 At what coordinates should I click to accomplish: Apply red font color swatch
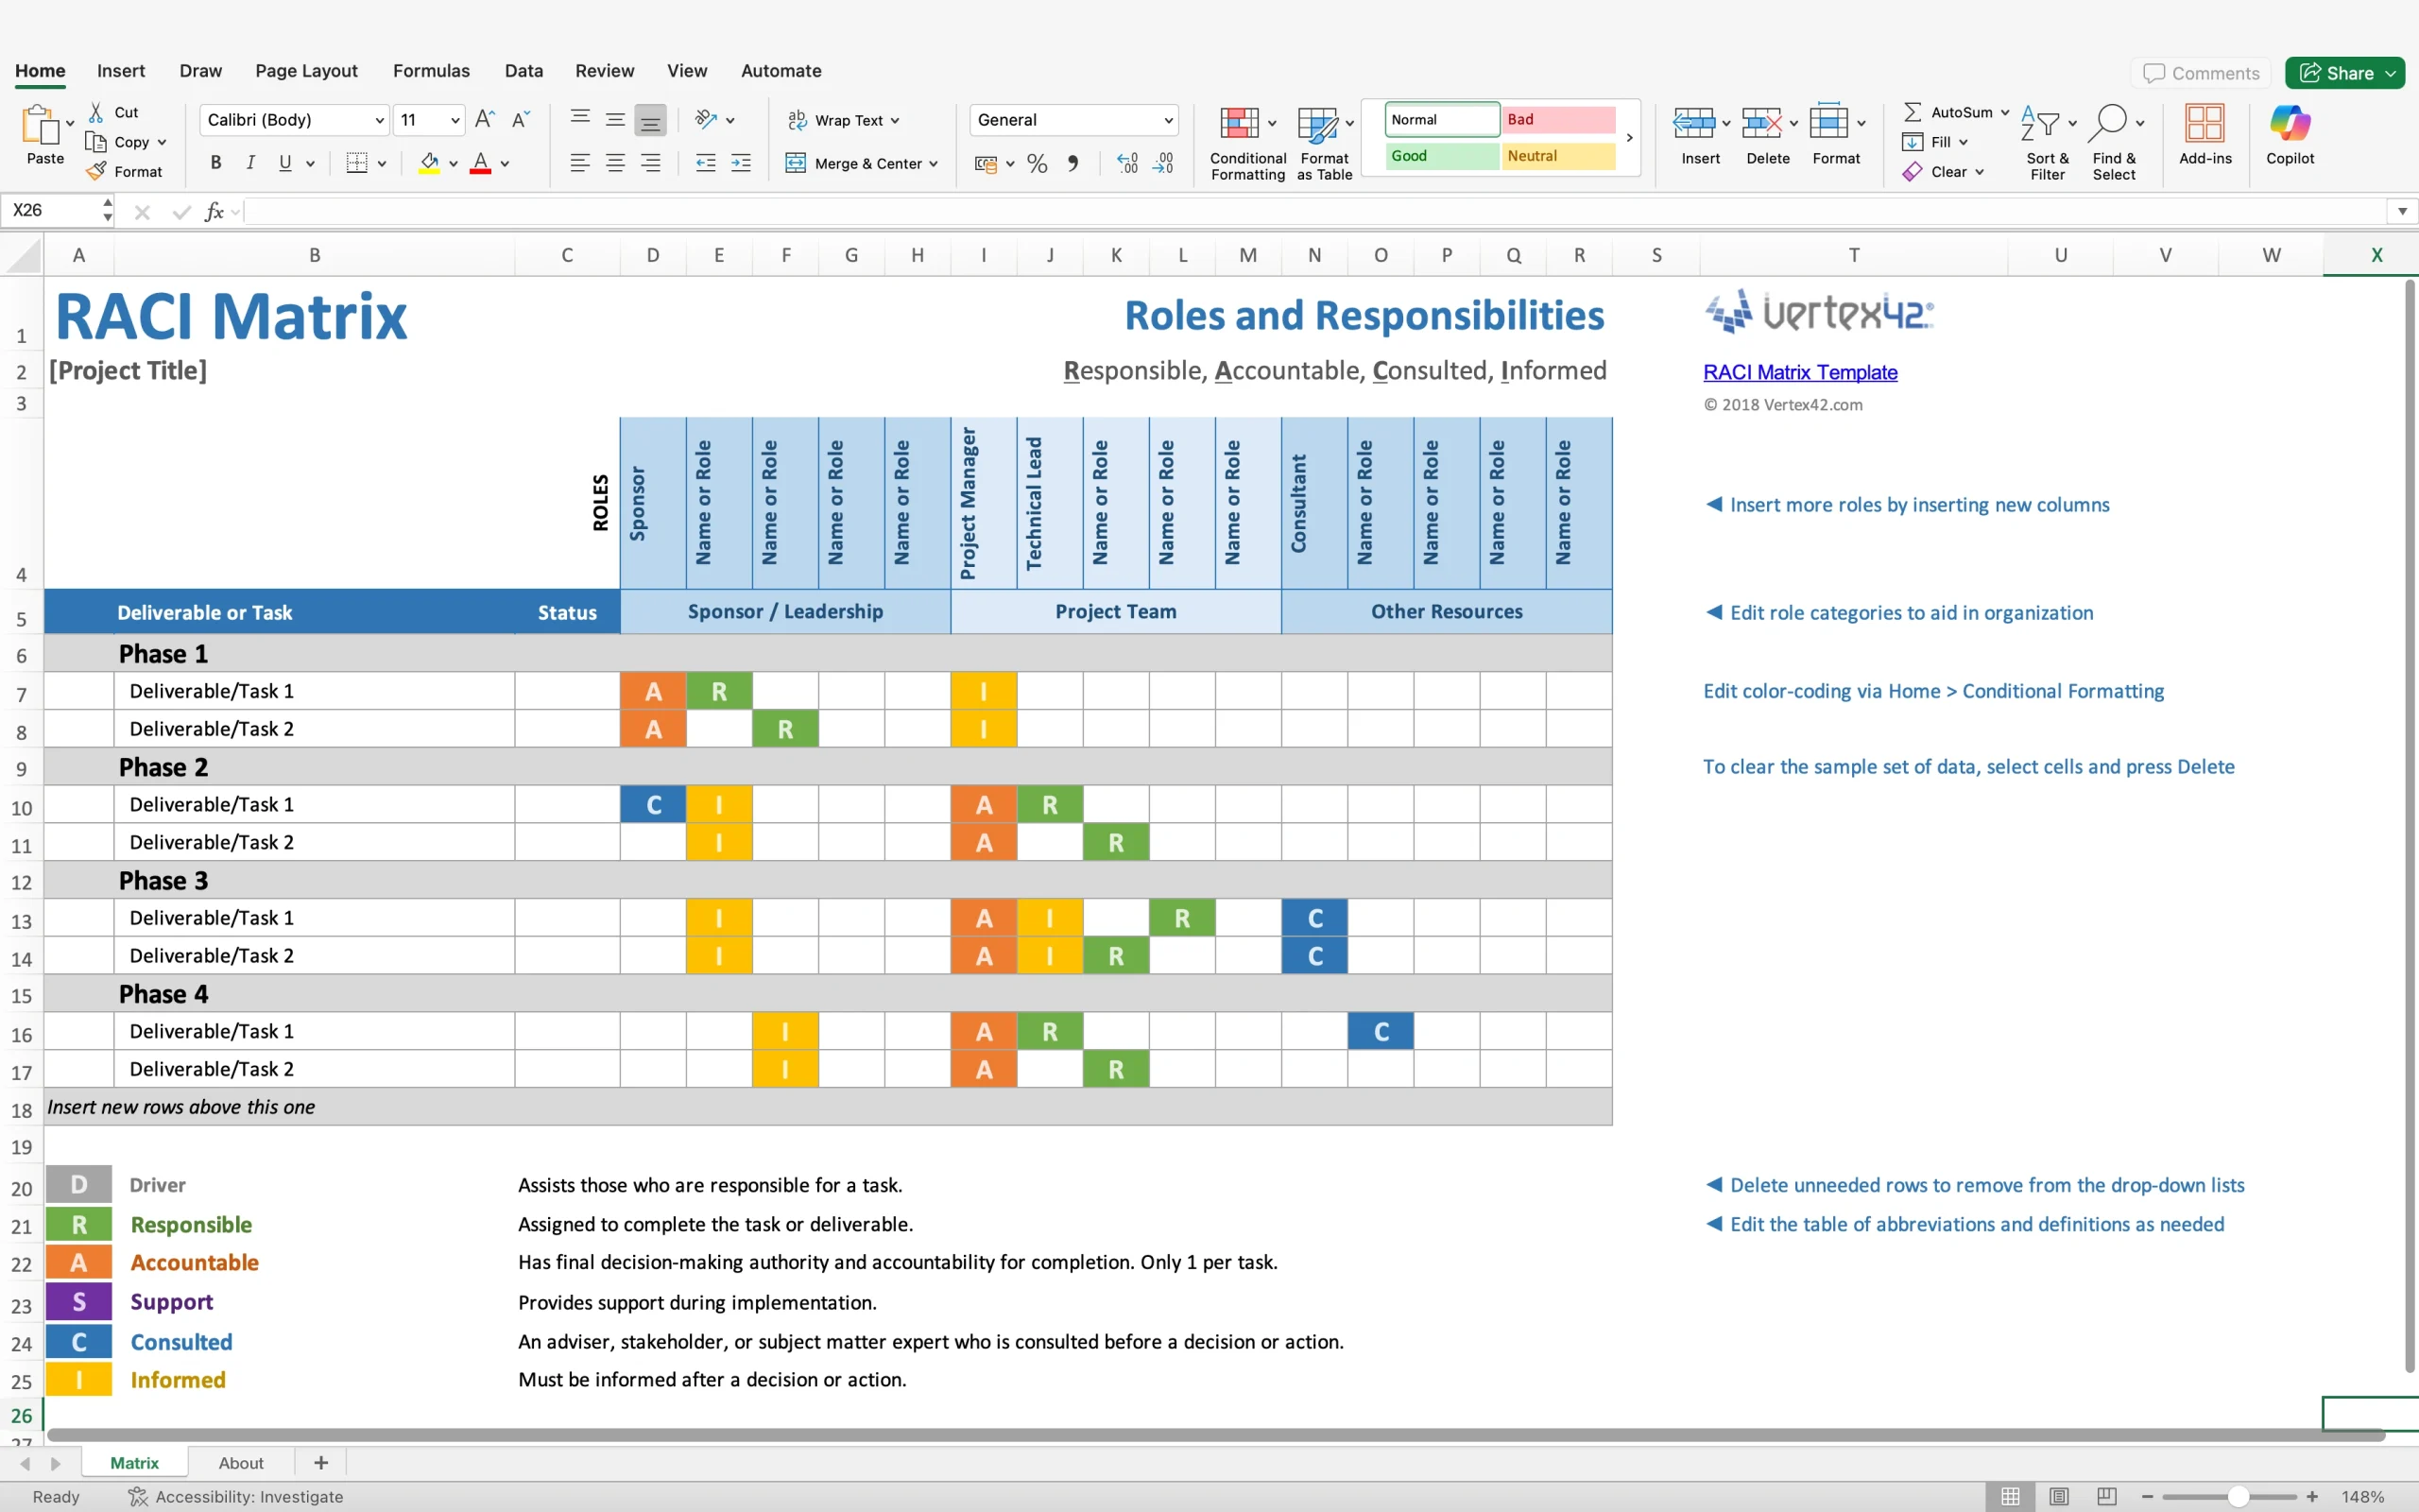(x=481, y=163)
